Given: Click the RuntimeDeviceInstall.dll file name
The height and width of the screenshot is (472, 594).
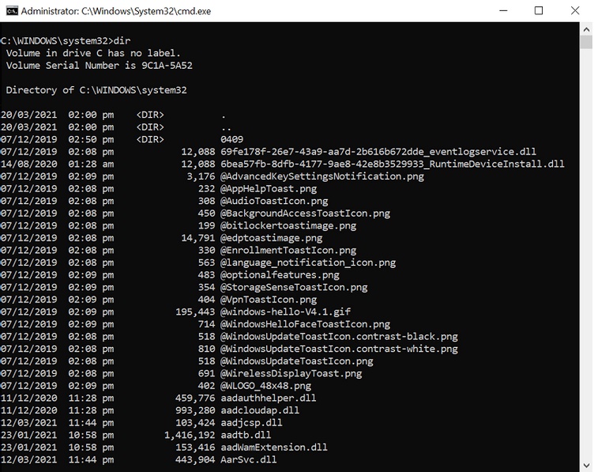Looking at the screenshot, I should [x=393, y=164].
